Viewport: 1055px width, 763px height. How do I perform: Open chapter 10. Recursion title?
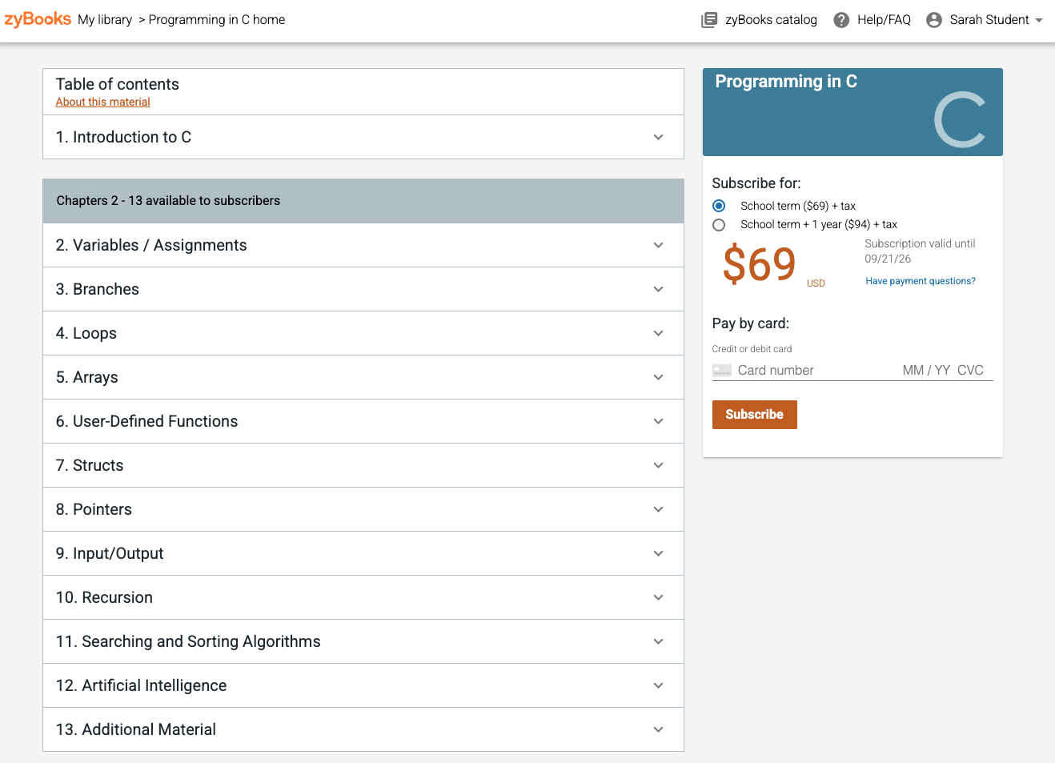[x=104, y=597]
